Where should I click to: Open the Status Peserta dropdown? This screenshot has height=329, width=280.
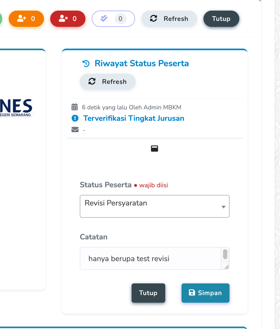pos(154,206)
